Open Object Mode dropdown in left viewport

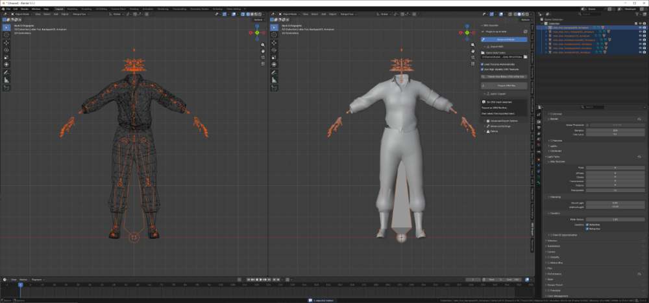point(21,14)
